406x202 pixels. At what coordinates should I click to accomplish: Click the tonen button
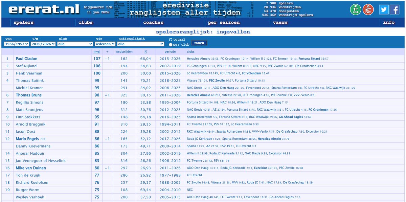[199, 43]
